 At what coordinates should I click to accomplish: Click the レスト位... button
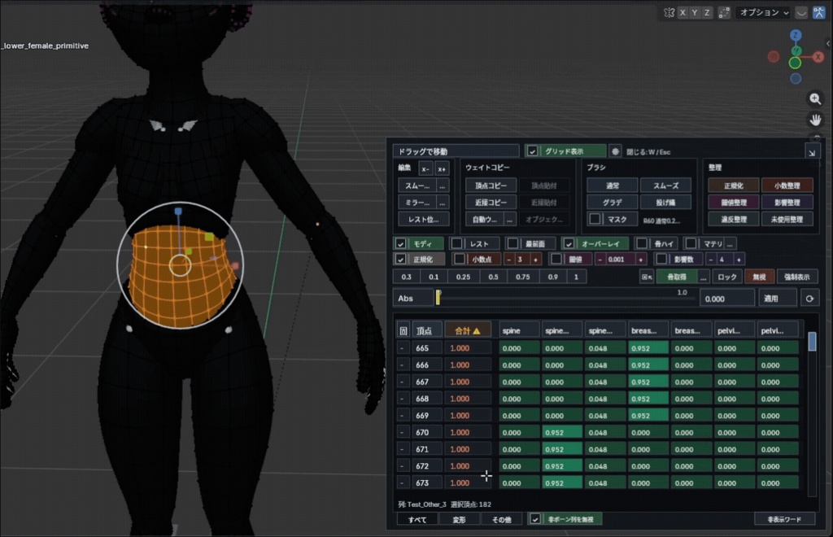coord(423,220)
